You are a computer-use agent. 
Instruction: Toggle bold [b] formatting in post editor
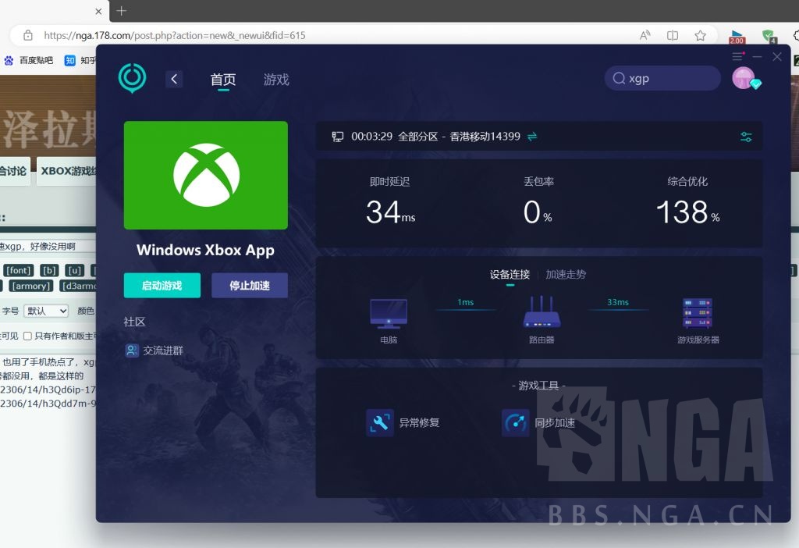click(48, 269)
